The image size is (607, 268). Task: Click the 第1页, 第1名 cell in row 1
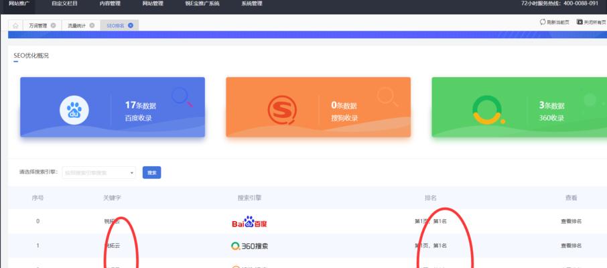[x=431, y=245]
